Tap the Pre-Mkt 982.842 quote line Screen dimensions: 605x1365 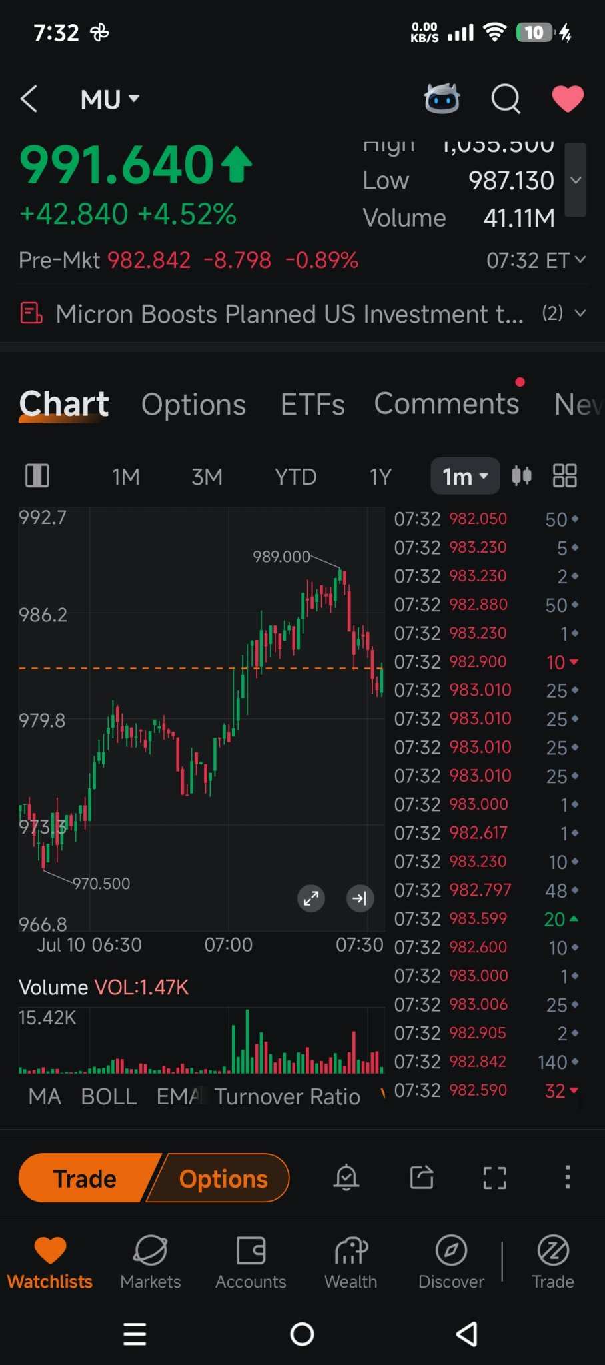click(189, 260)
